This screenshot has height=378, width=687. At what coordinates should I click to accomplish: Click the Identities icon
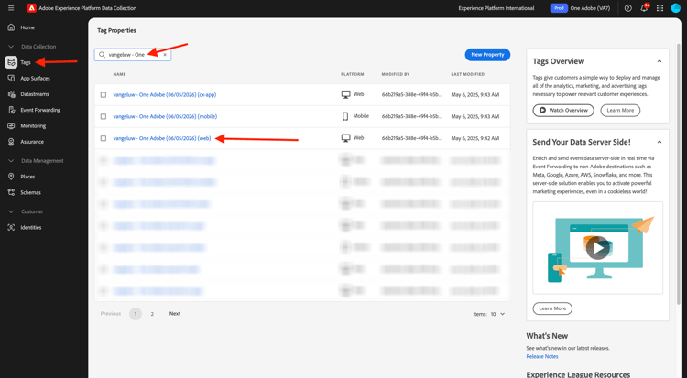pos(11,227)
